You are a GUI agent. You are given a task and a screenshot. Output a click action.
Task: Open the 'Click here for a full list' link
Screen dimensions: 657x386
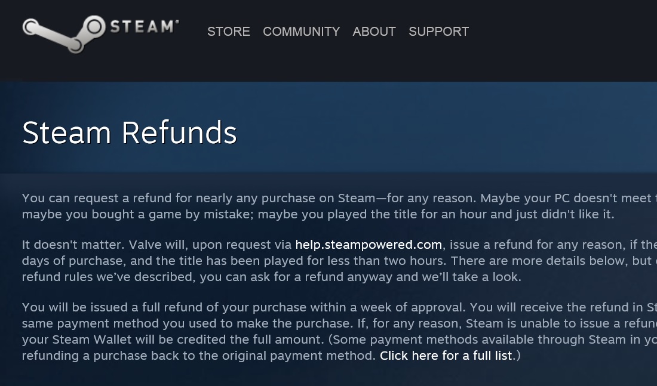(x=446, y=356)
